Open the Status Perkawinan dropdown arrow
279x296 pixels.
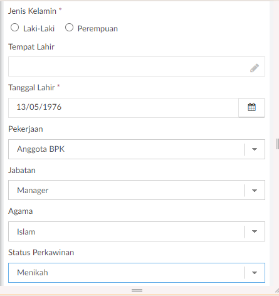[x=255, y=273]
